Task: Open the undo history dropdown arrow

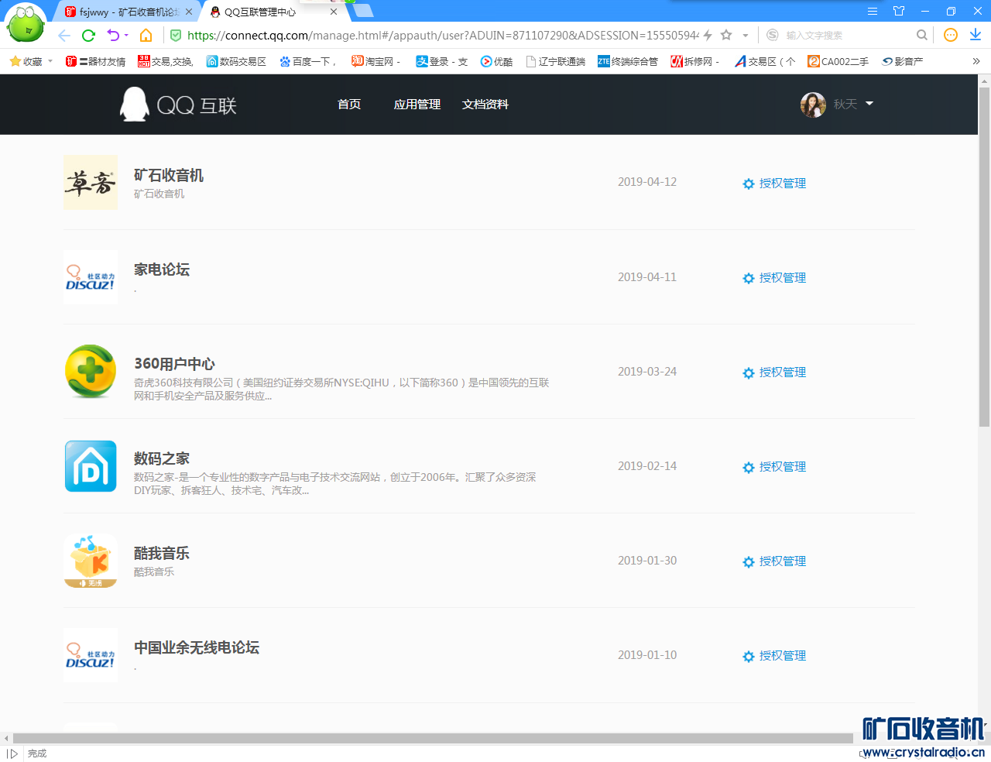Action: (x=126, y=35)
